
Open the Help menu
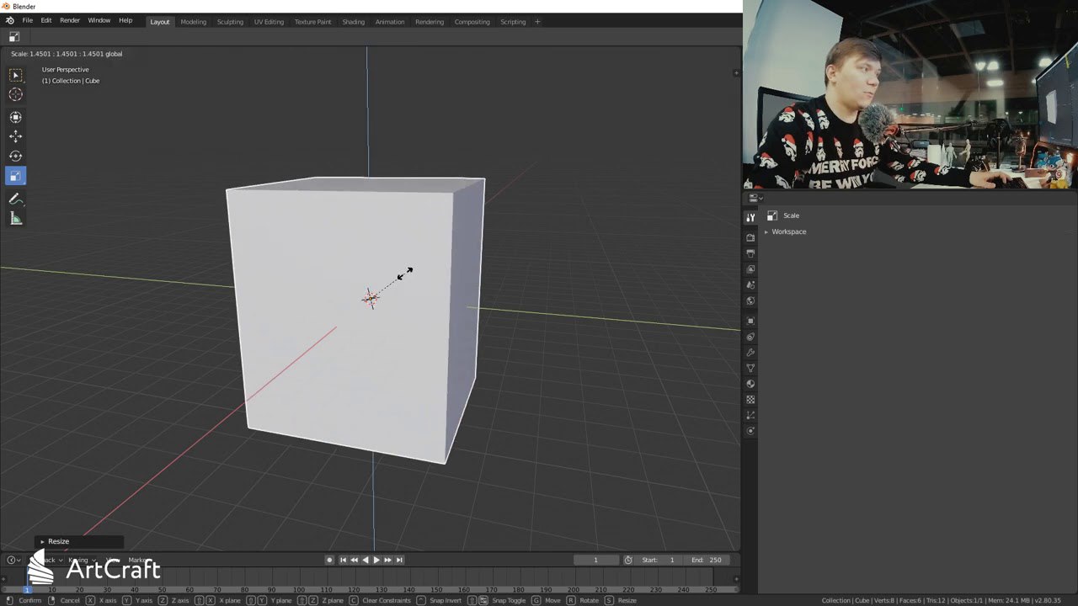tap(125, 20)
